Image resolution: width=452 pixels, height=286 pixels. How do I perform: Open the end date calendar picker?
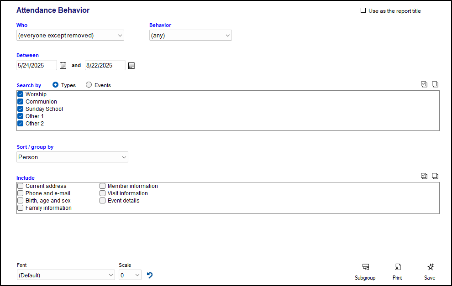pos(131,66)
